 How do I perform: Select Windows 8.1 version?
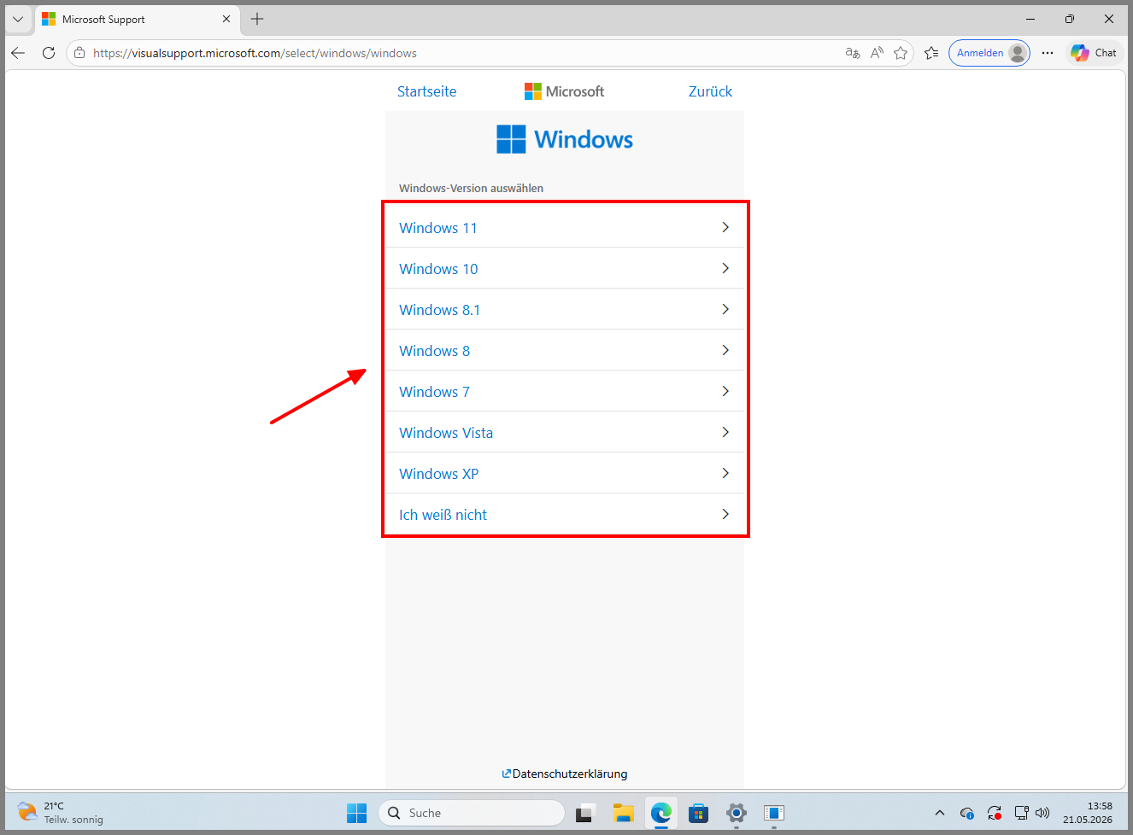point(565,309)
